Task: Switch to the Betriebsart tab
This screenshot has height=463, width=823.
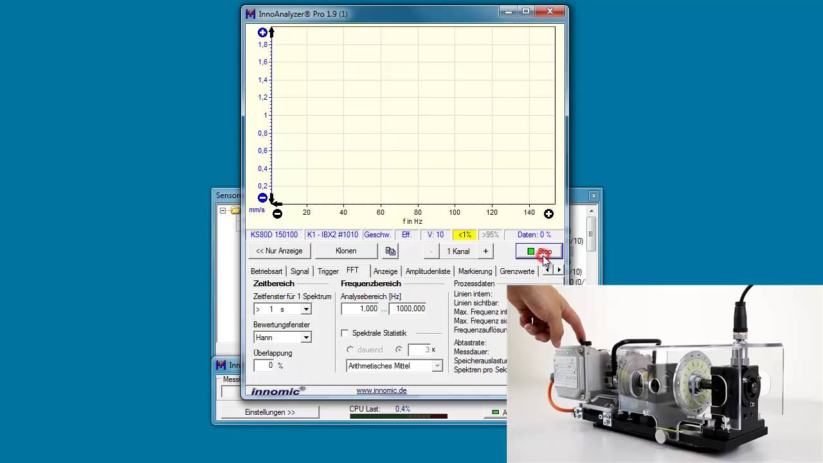Action: (266, 271)
